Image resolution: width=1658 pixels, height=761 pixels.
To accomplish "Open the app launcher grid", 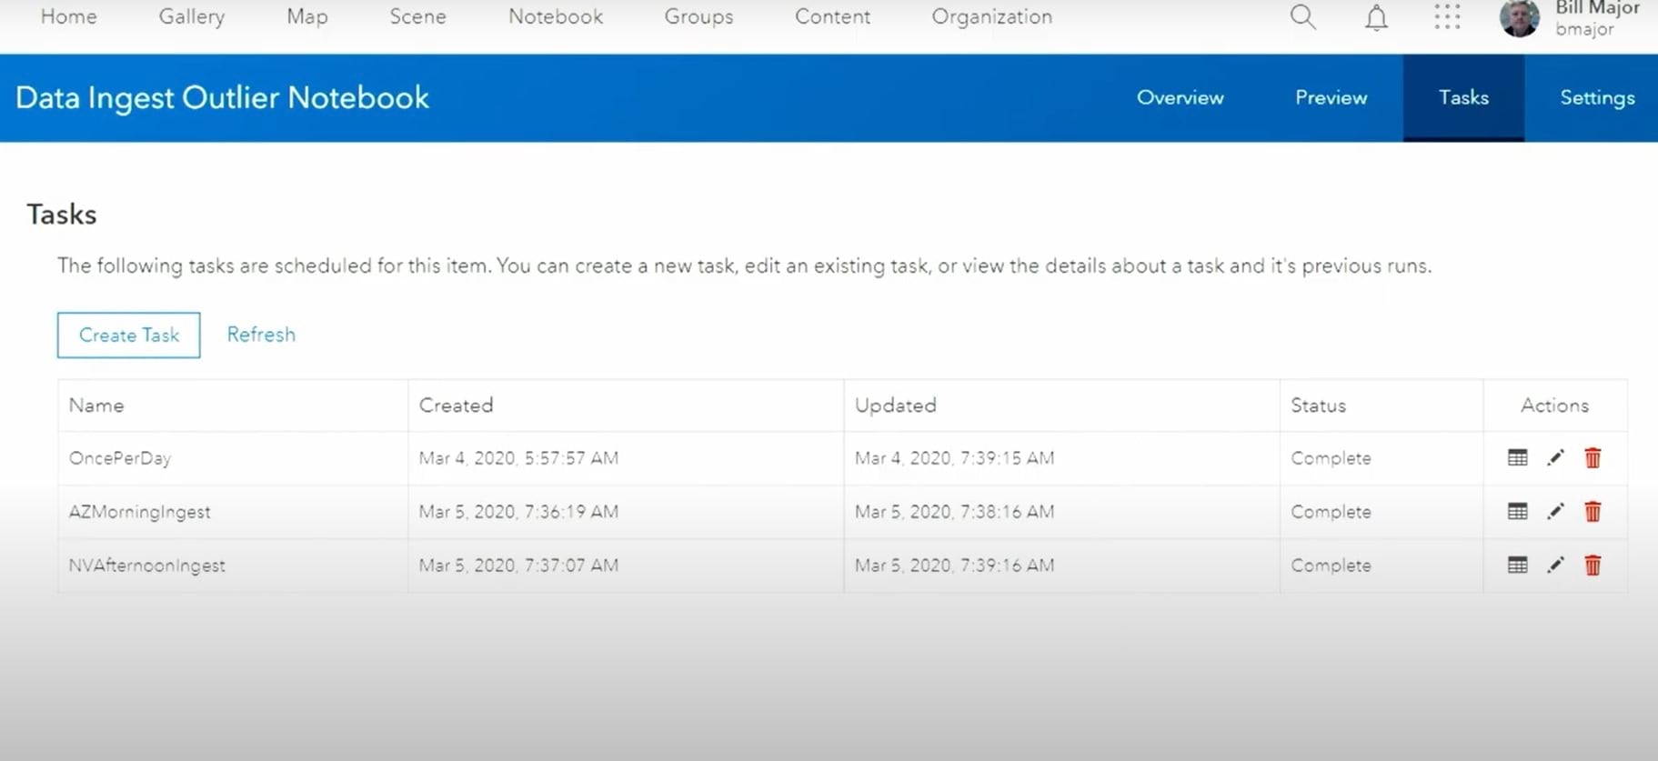I will coord(1447,17).
